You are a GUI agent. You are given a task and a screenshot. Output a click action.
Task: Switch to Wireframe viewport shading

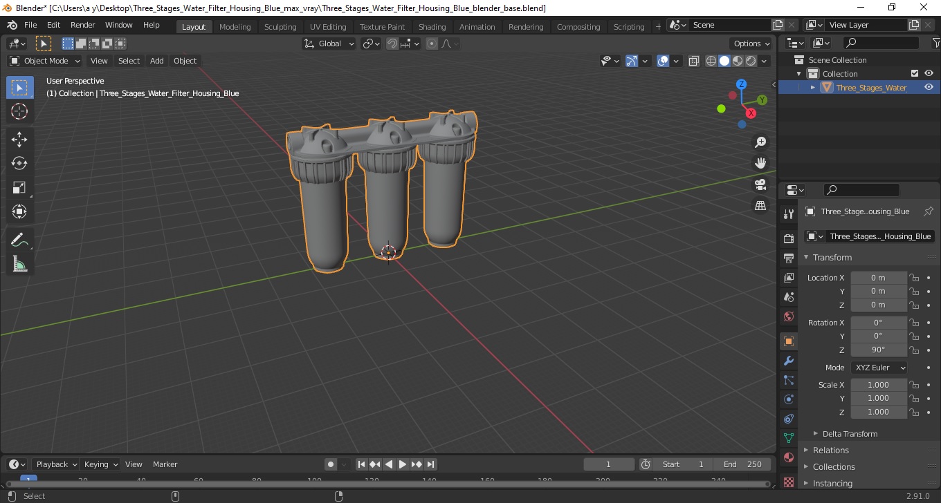click(x=711, y=61)
